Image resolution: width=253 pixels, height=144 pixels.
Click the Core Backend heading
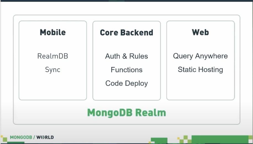(126, 33)
